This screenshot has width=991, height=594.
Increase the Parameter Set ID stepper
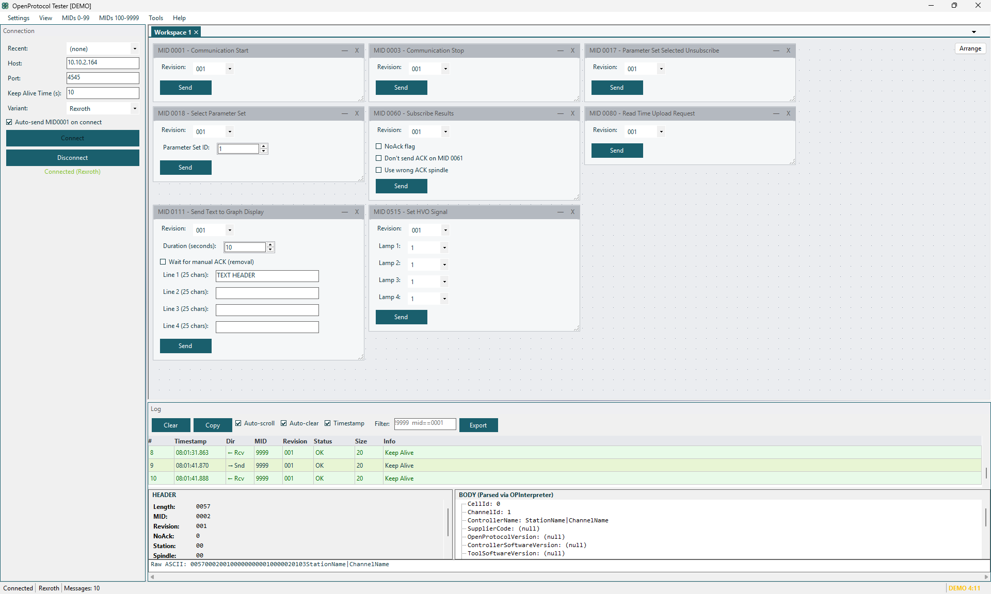[x=264, y=146]
